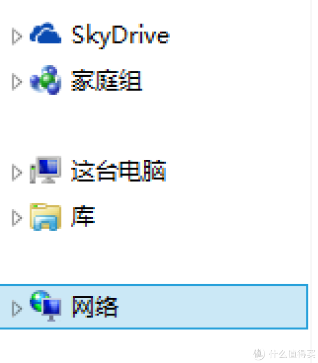Expand the 这台电脑 node arrow
Viewport: 318px width, 363px height.
point(17,173)
